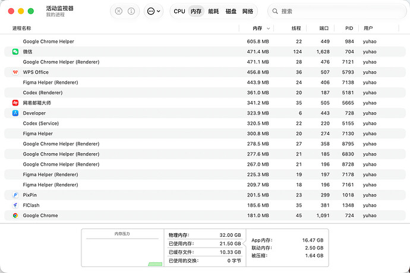Click the App 内存 16.47 GB entry

tap(288, 240)
